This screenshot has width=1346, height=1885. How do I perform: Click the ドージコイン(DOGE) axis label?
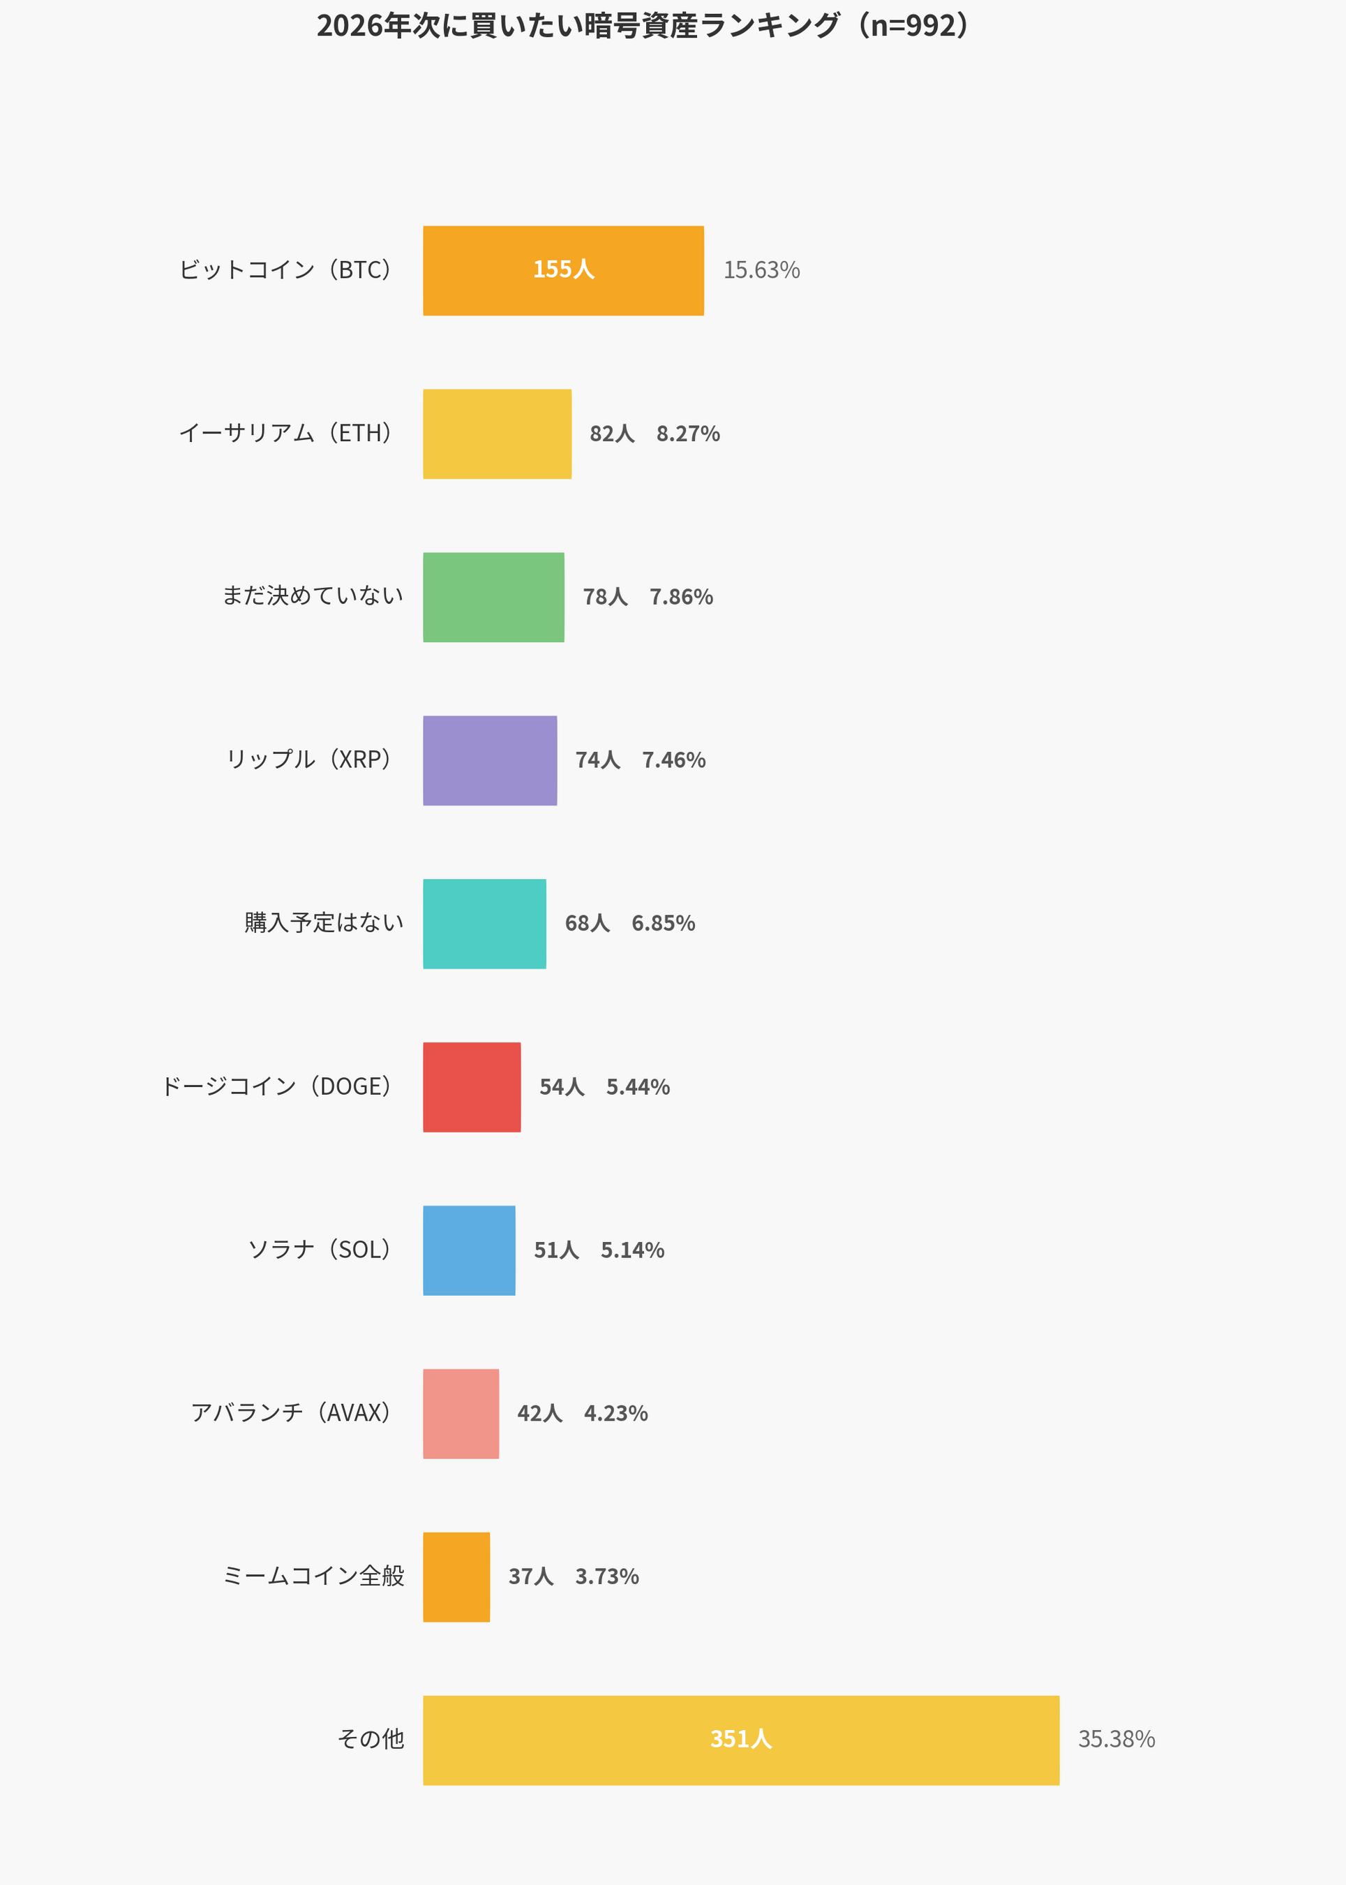[276, 1086]
